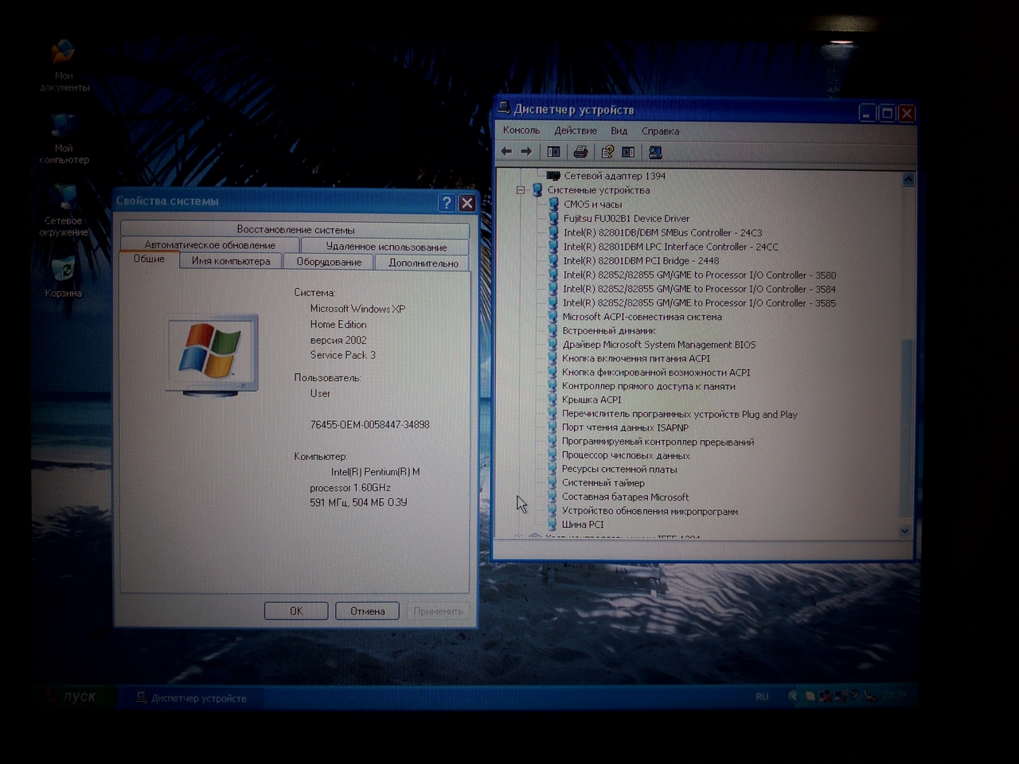Expand hidden icons chevron in the taskbar tray

(x=794, y=696)
